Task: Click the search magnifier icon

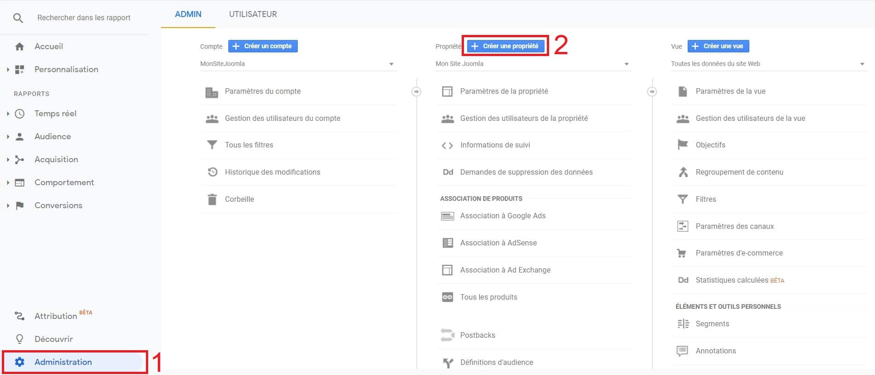Action: (18, 18)
